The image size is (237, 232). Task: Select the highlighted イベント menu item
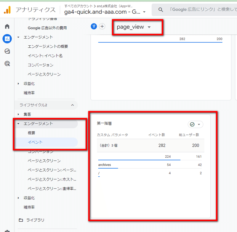coord(46,142)
